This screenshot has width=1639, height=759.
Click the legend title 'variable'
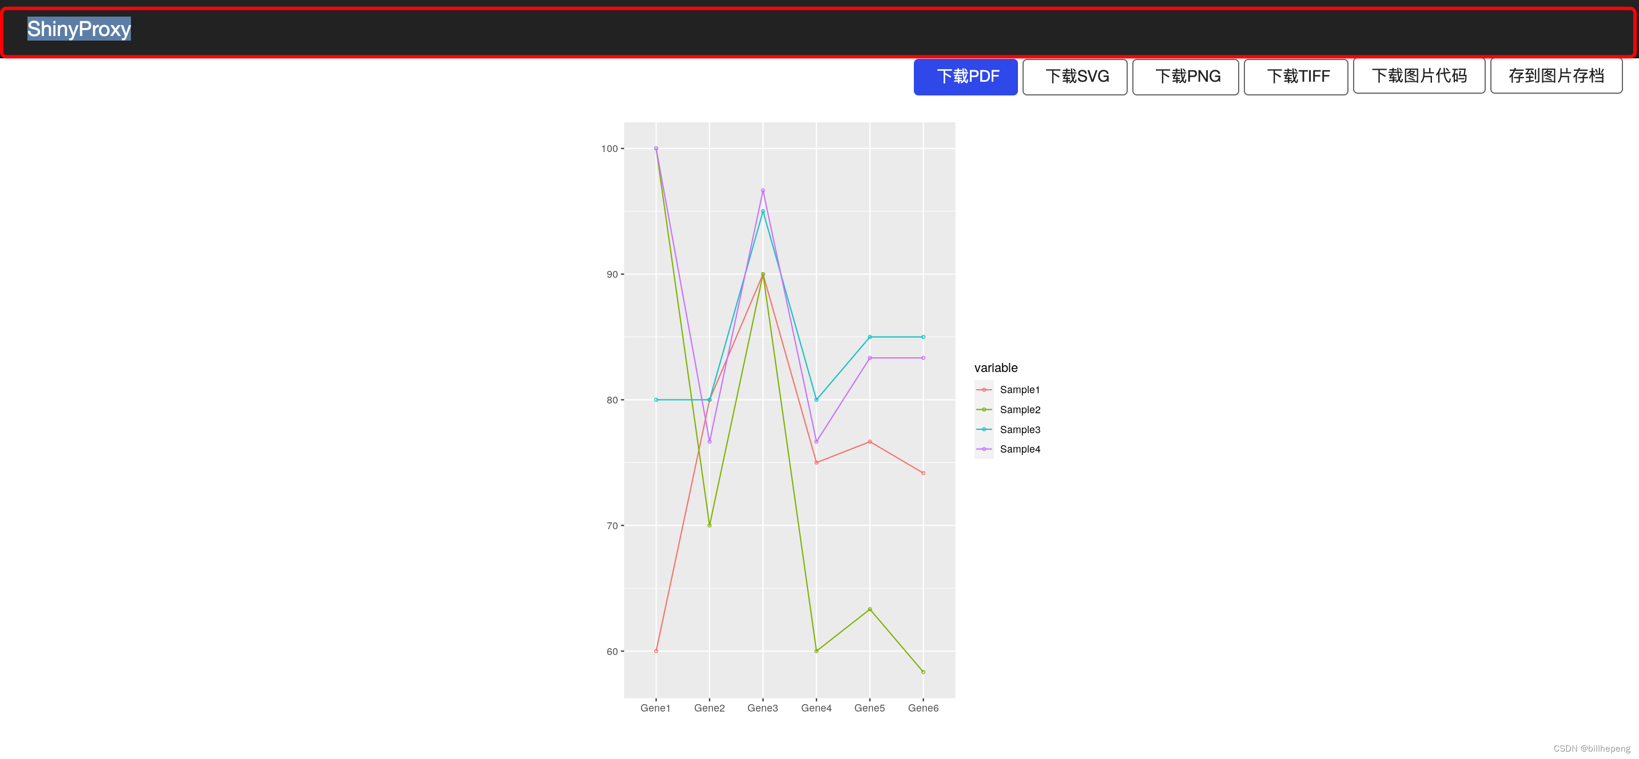995,367
